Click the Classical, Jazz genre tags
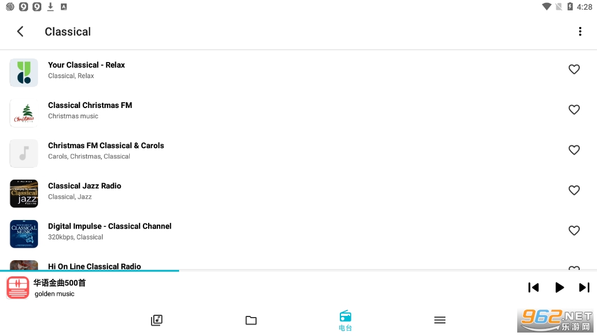597x336 pixels. (x=69, y=196)
